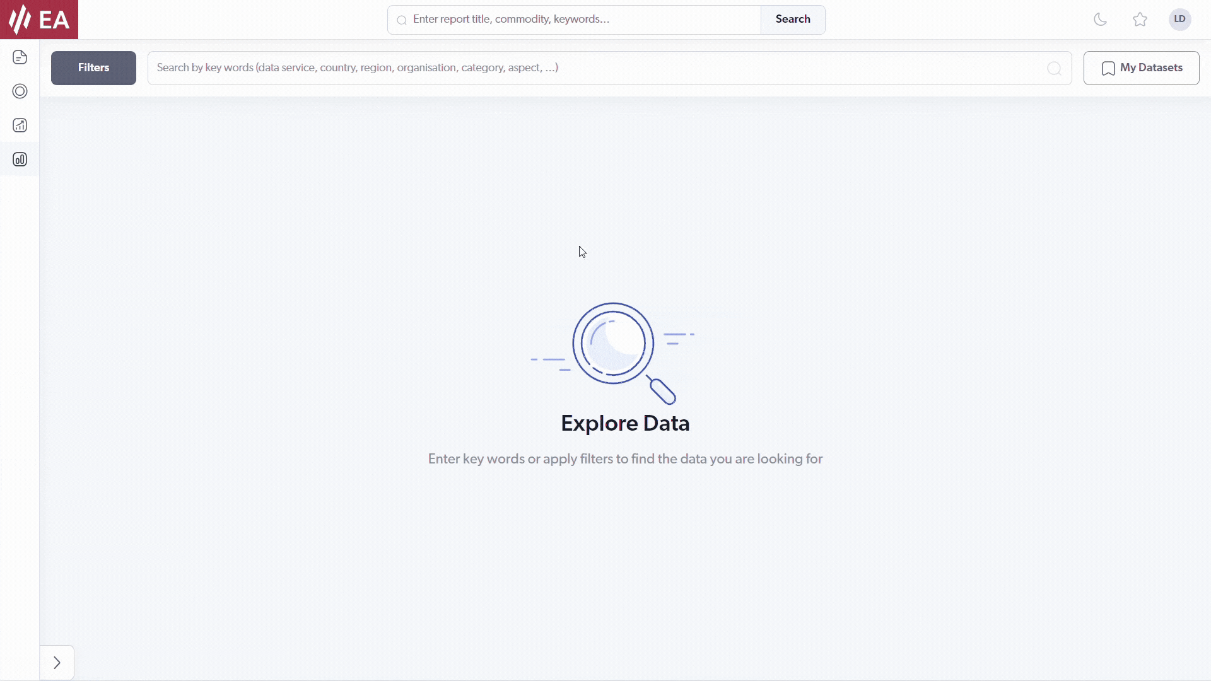Open favorites star icon
Screen dimensions: 1211x681
click(x=1140, y=20)
